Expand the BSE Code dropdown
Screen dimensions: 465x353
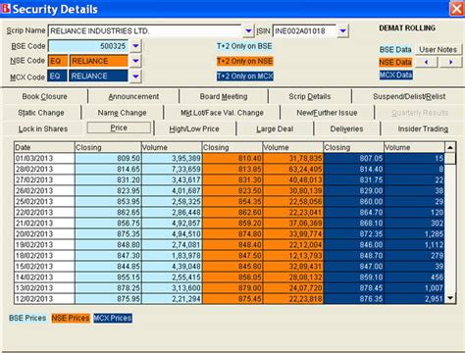pyautogui.click(x=135, y=46)
